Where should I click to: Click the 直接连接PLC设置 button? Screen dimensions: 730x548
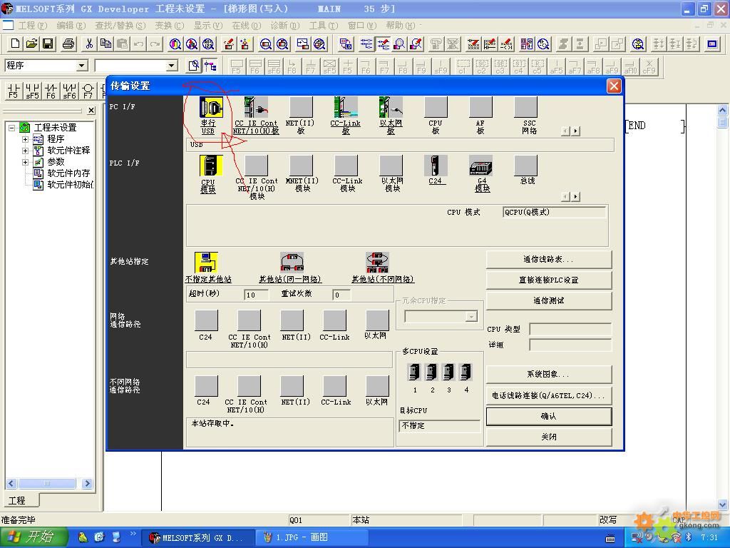(x=549, y=280)
